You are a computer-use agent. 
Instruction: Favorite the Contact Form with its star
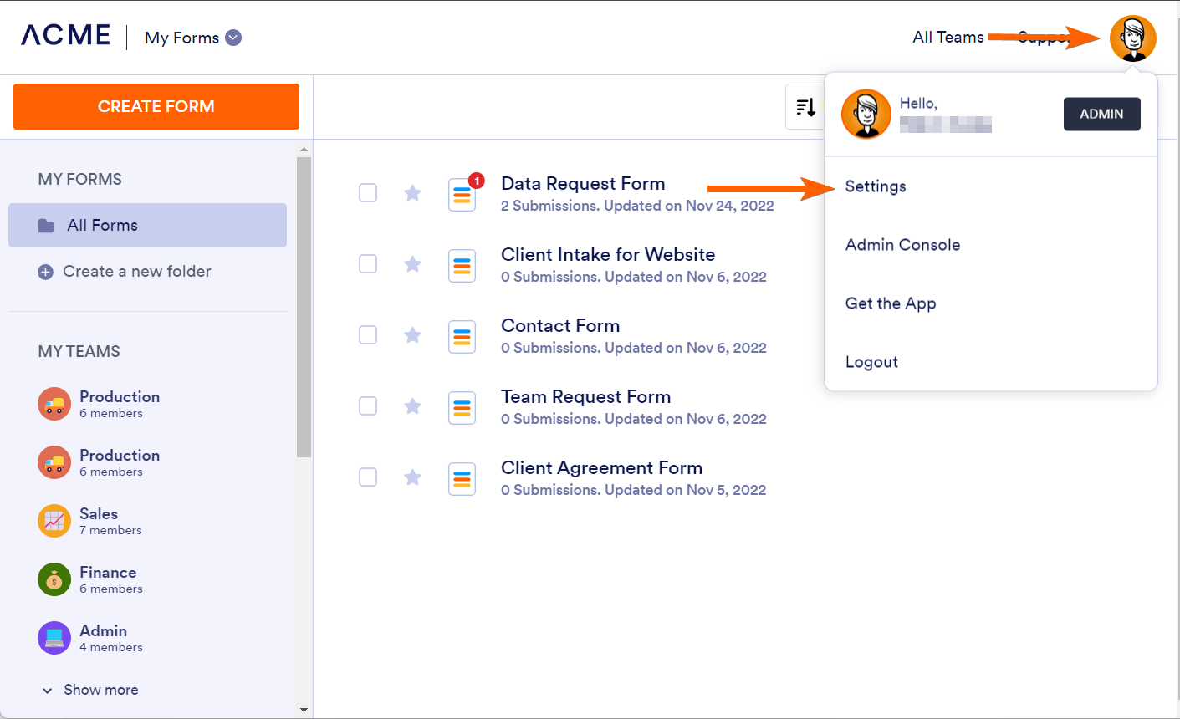click(x=412, y=335)
